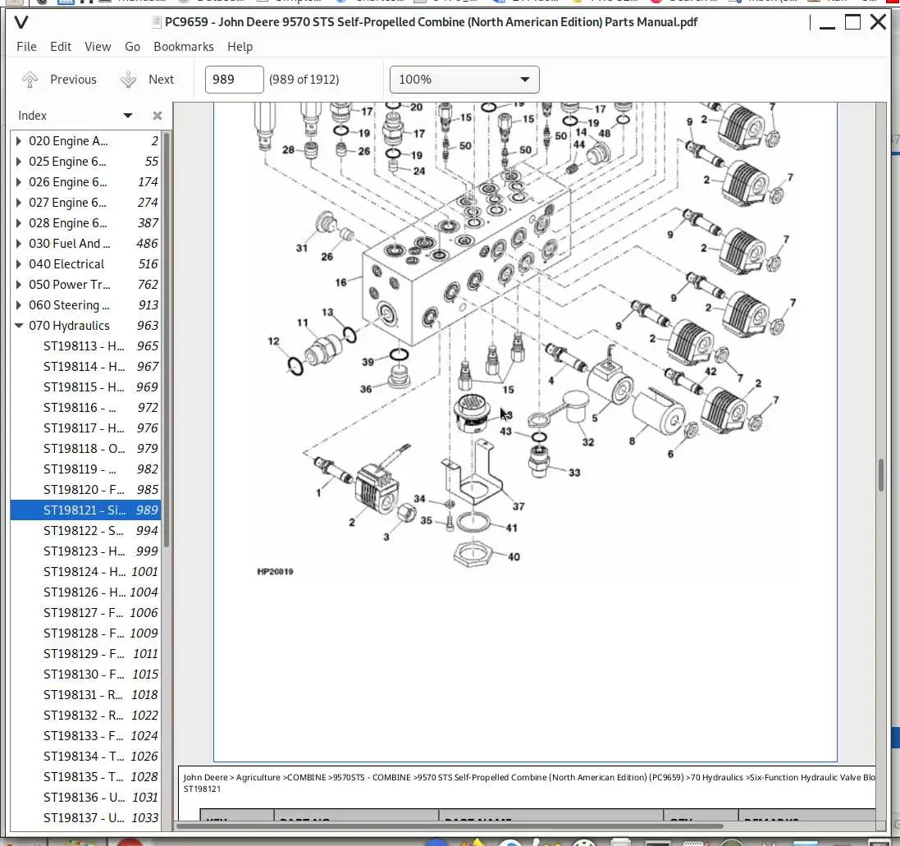The height and width of the screenshot is (846, 900).
Task: Open ST198118 bookmark on page 979
Action: point(85,449)
